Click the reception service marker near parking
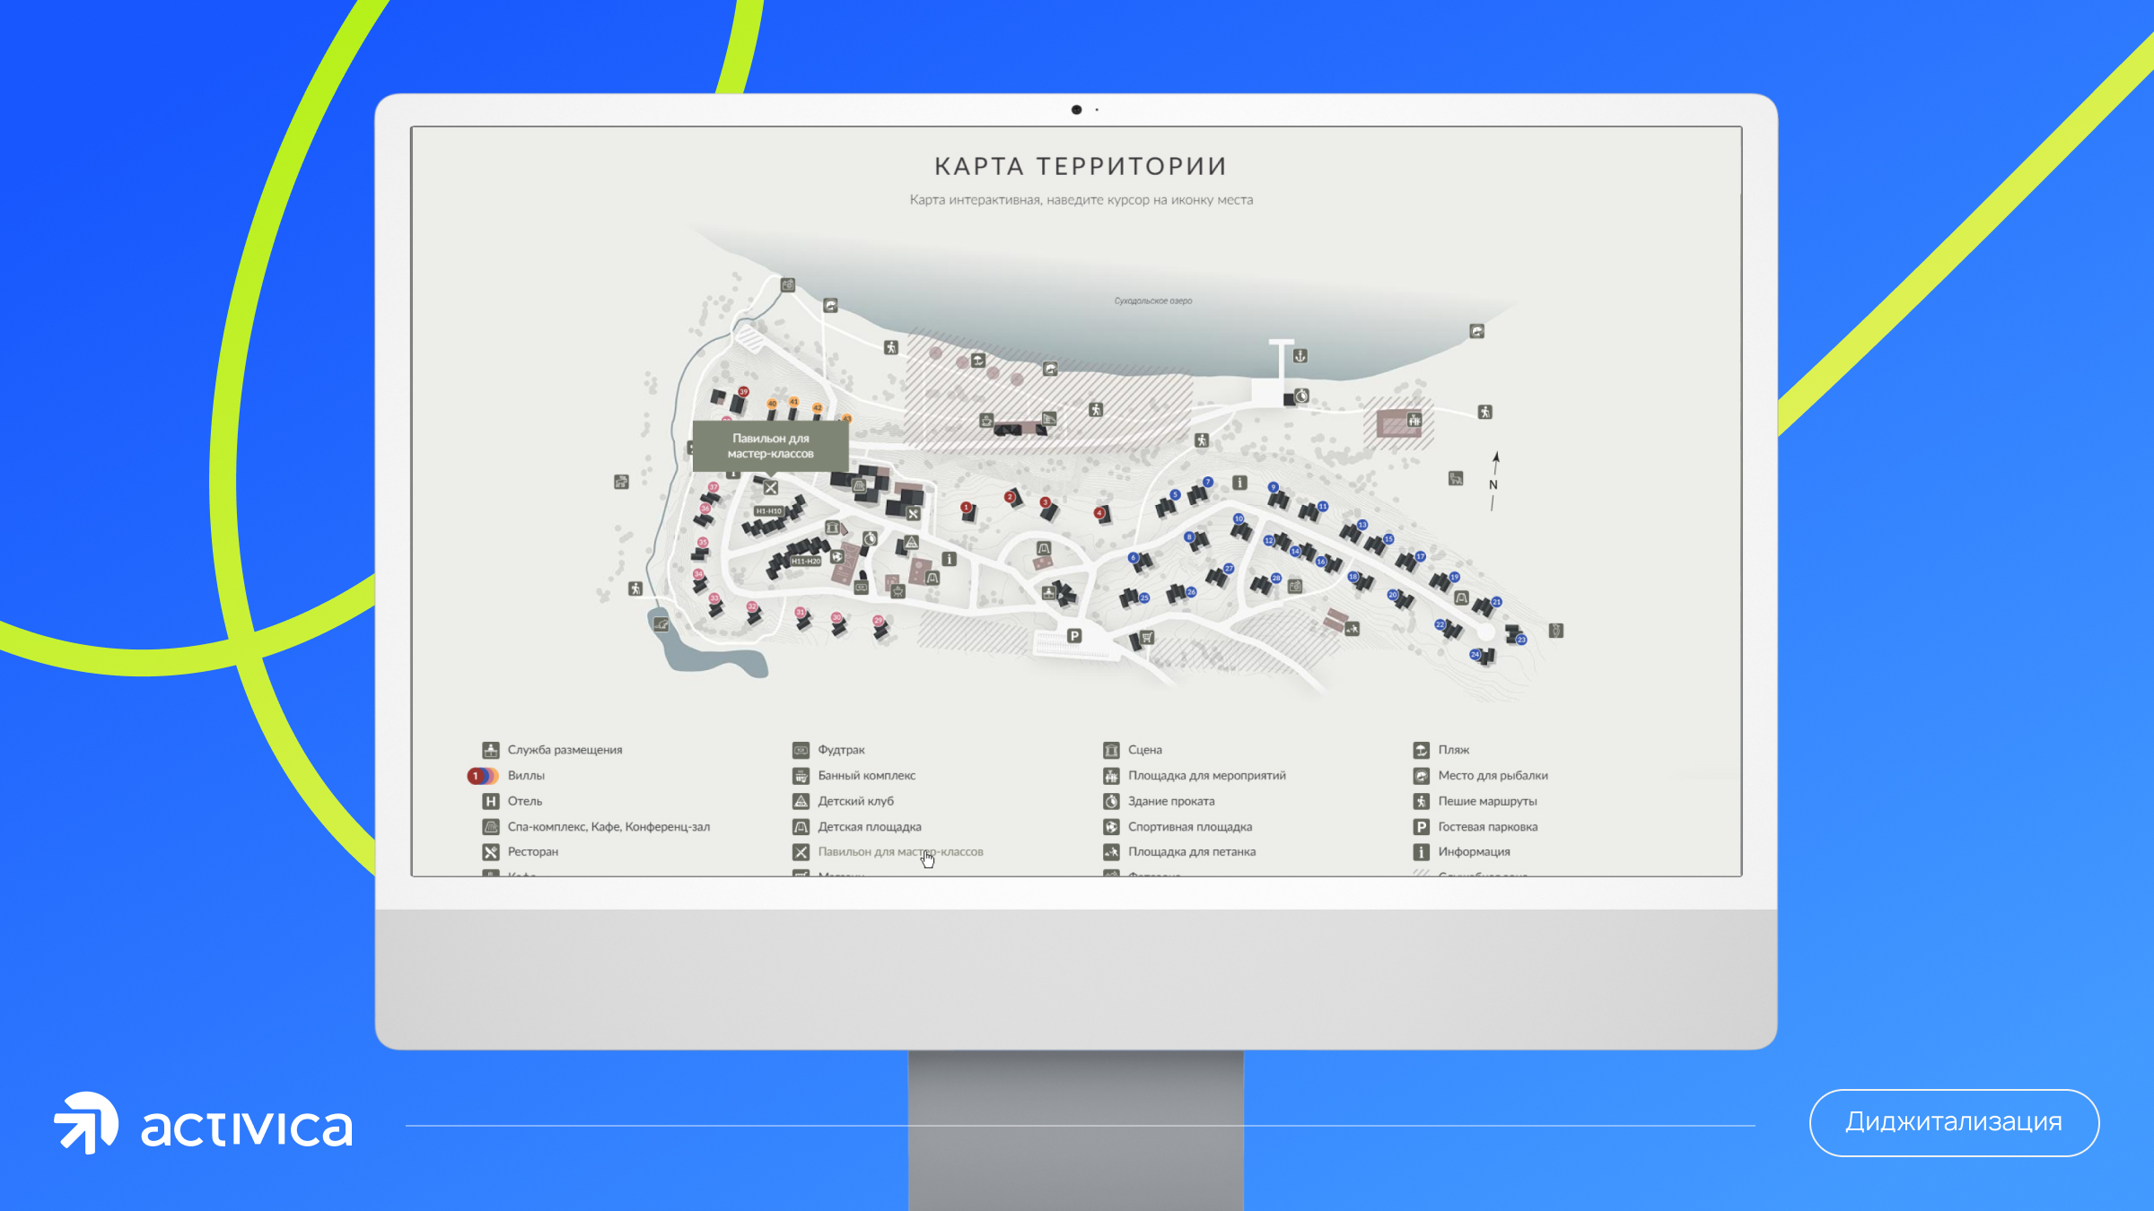This screenshot has height=1211, width=2154. click(x=1048, y=593)
